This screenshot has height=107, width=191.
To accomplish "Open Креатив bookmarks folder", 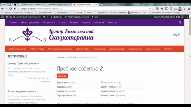I will pos(78,12).
